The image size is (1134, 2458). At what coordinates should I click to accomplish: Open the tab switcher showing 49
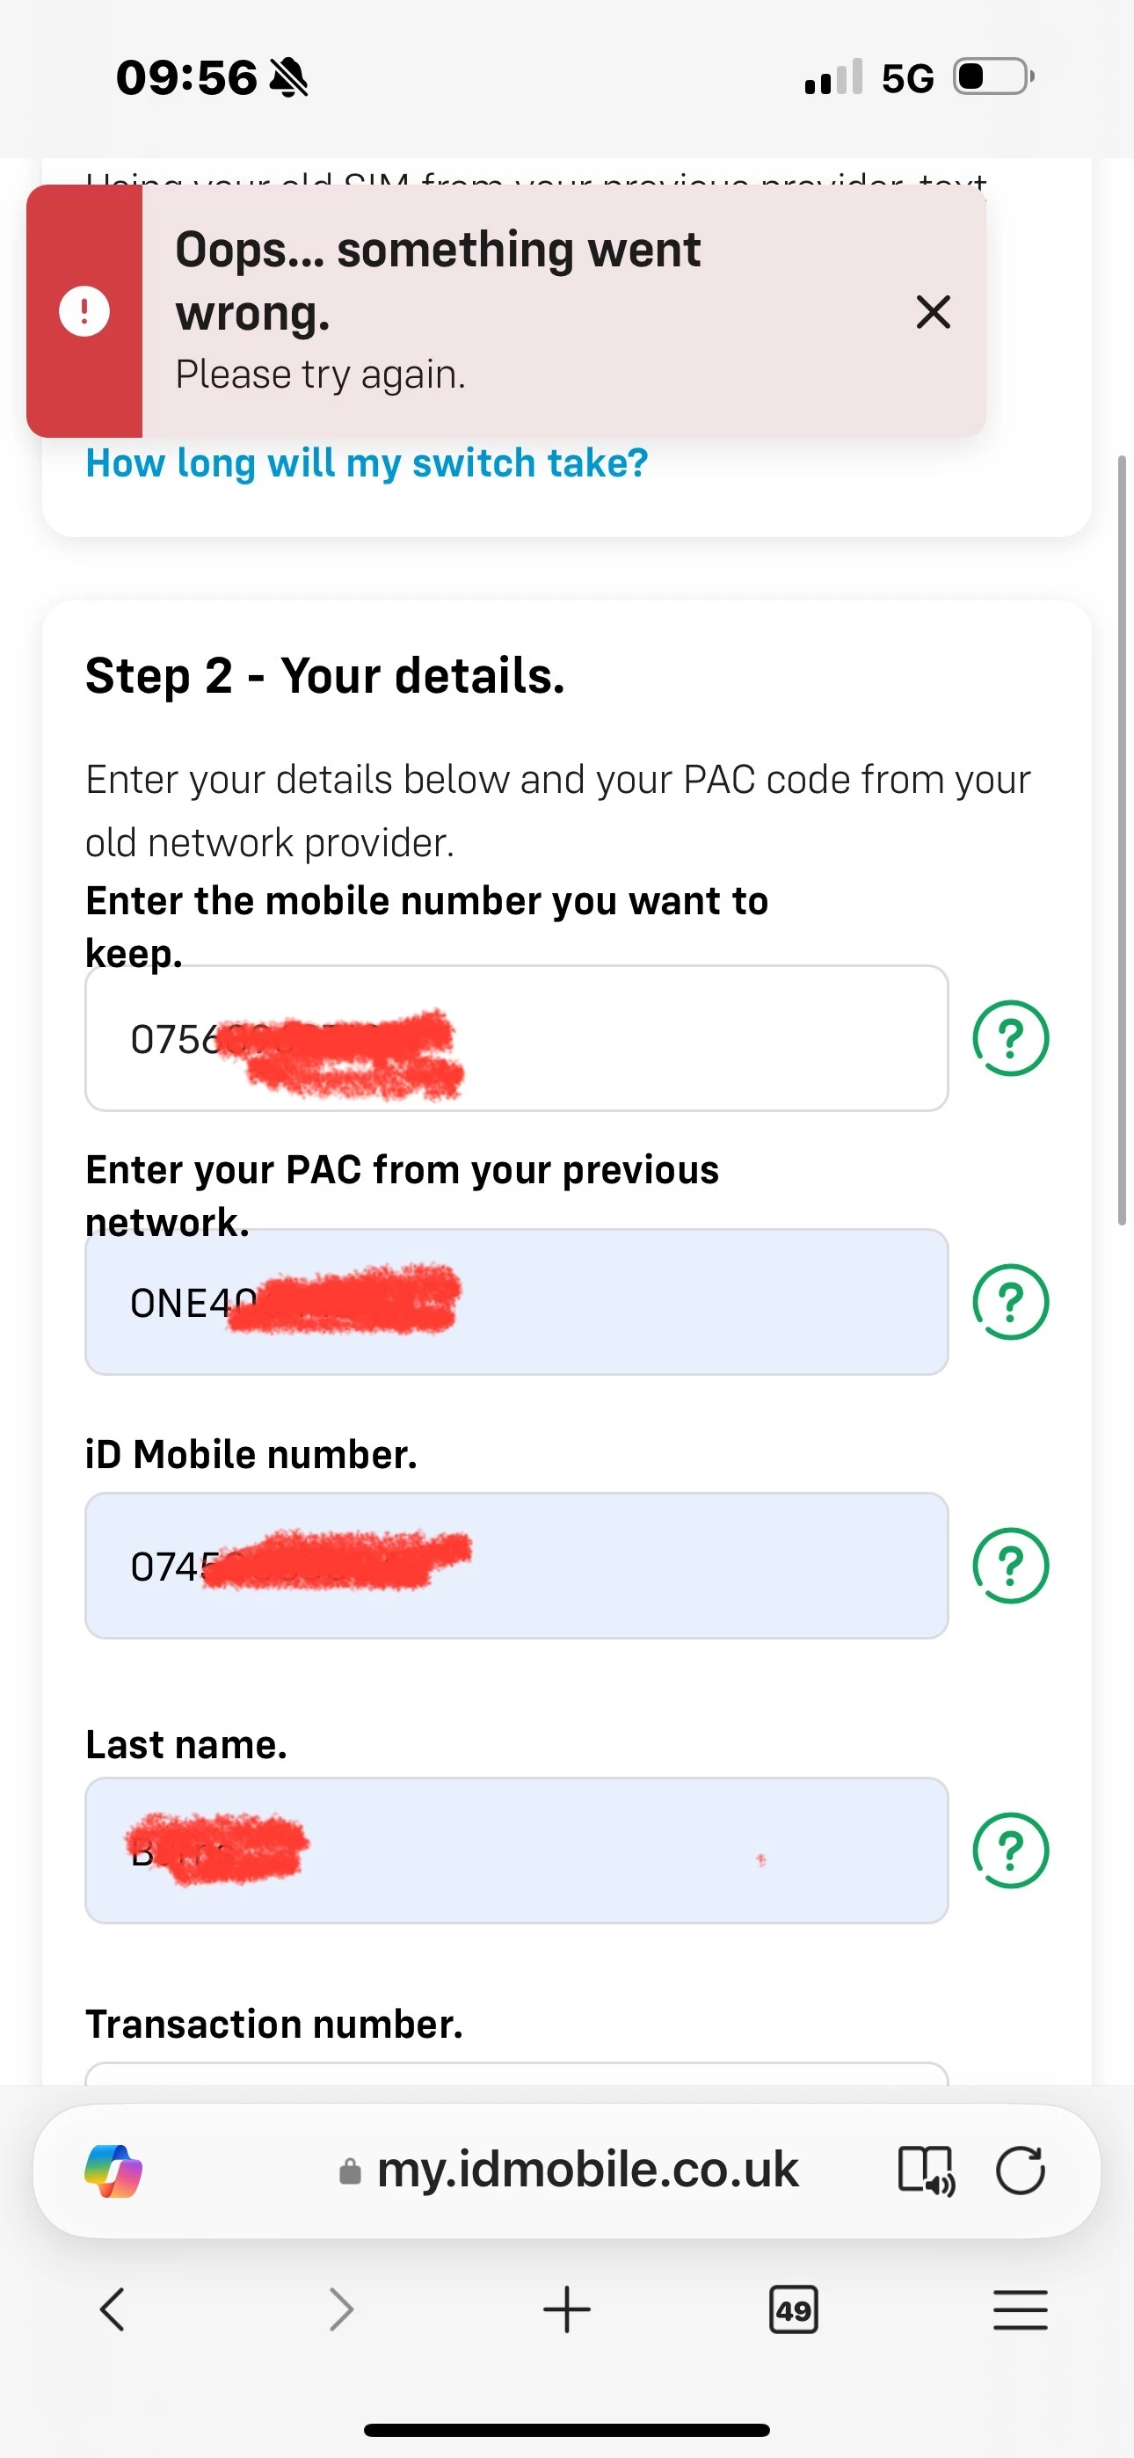(x=793, y=2310)
